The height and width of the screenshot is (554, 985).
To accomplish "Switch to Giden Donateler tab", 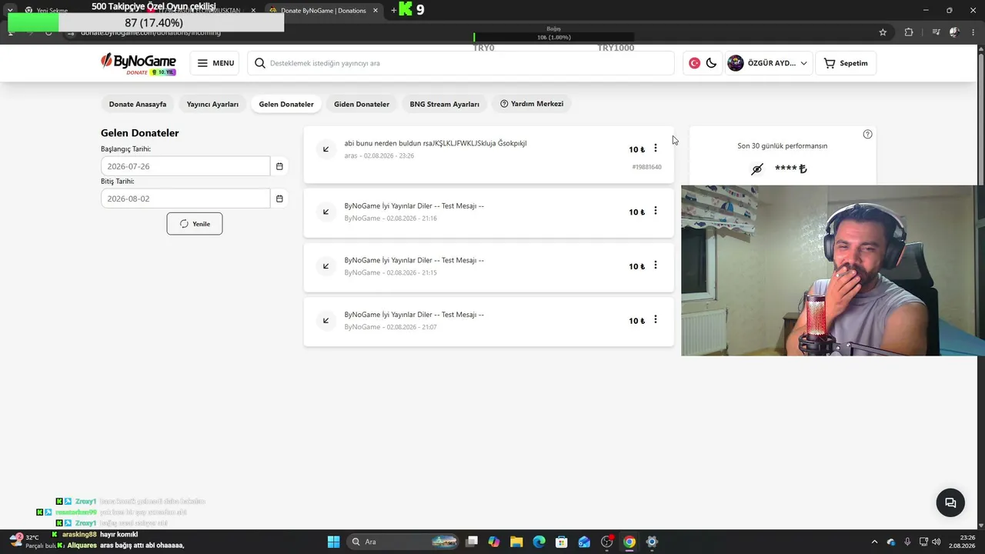I will pos(362,104).
